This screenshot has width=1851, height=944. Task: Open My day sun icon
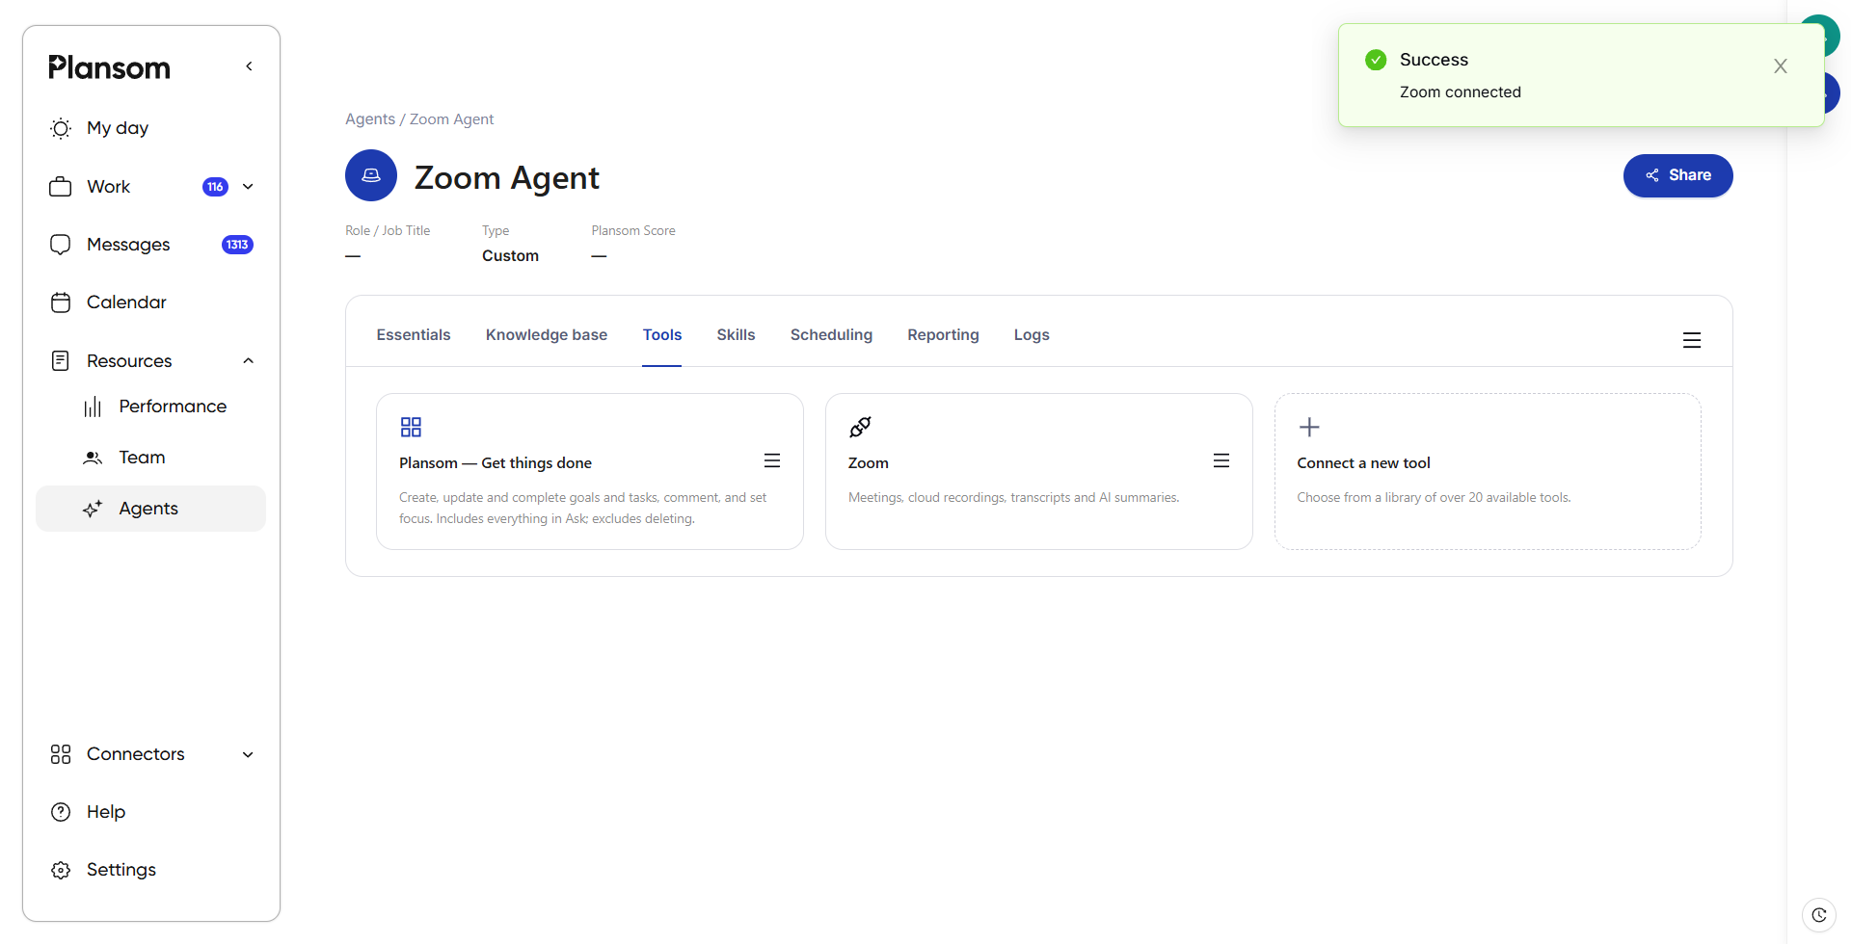[x=61, y=128]
